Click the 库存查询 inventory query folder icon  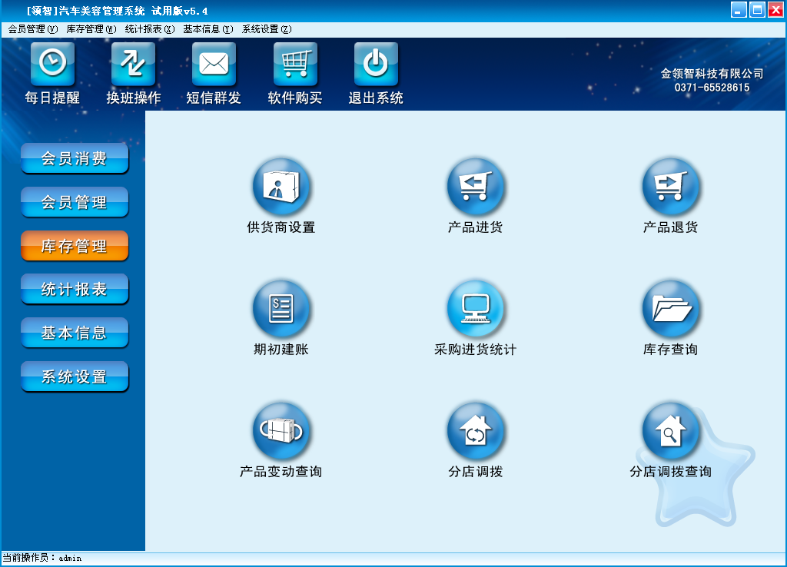pos(670,309)
